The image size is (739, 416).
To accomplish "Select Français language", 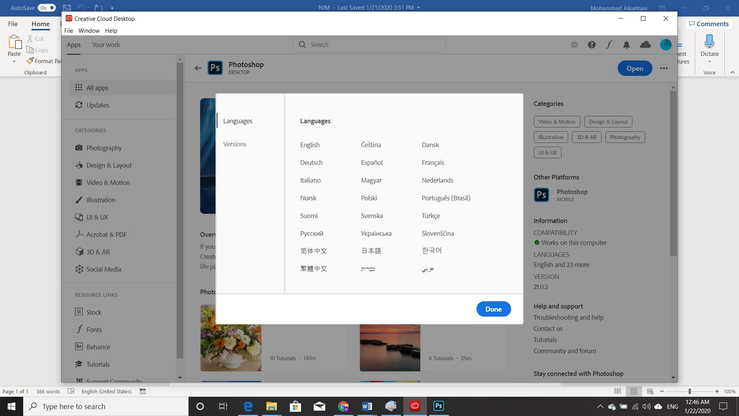I will click(x=433, y=163).
